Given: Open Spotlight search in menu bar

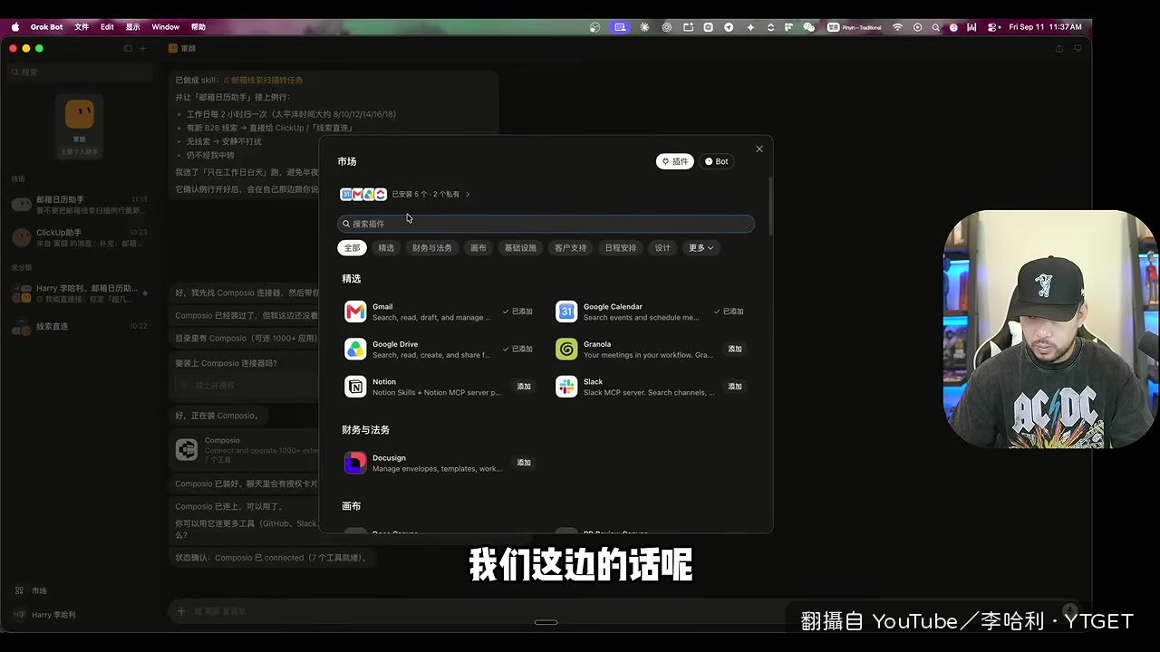Looking at the screenshot, I should point(936,27).
